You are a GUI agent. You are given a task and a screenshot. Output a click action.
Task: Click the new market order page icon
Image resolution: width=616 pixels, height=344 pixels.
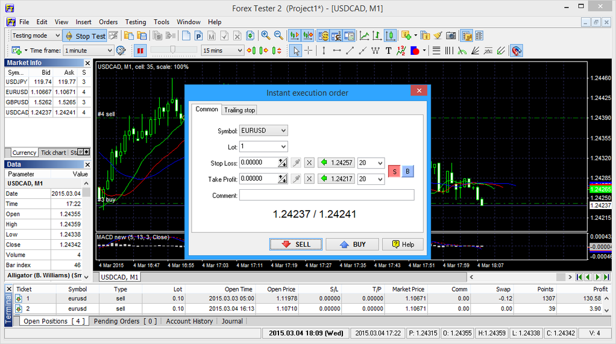coord(186,36)
